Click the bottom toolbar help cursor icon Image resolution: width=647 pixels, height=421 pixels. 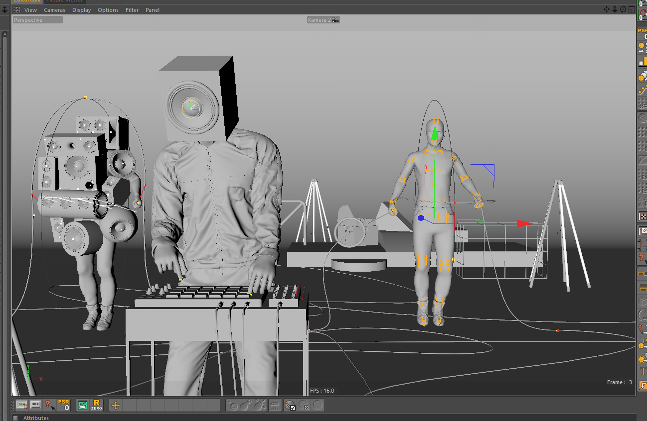coord(49,405)
